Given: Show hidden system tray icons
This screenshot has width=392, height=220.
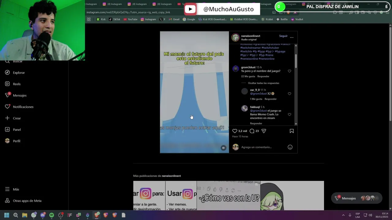Looking at the screenshot, I should pos(343,215).
